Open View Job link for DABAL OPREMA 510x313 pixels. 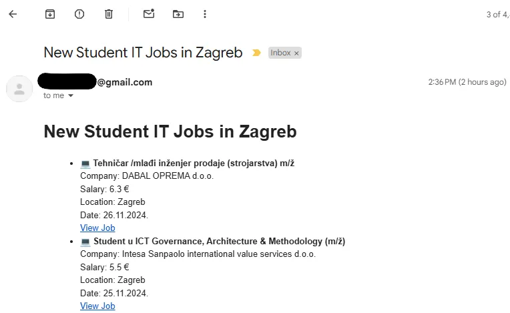97,228
